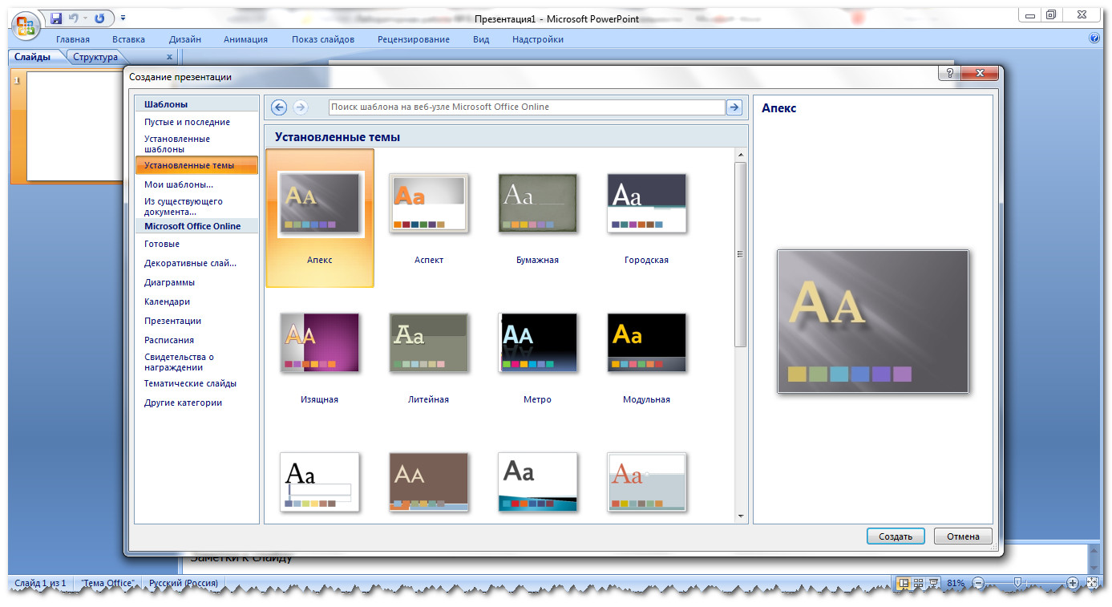
Task: Zoom out with minus button
Action: pos(978,583)
